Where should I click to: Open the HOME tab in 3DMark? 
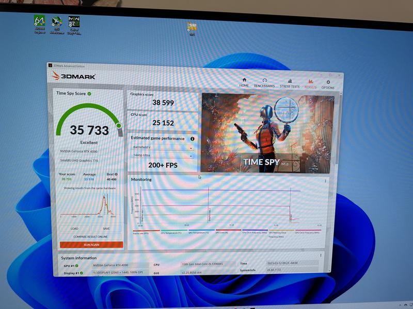tap(244, 82)
